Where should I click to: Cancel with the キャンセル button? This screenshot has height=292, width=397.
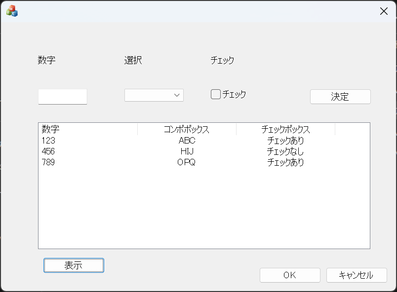click(x=356, y=275)
